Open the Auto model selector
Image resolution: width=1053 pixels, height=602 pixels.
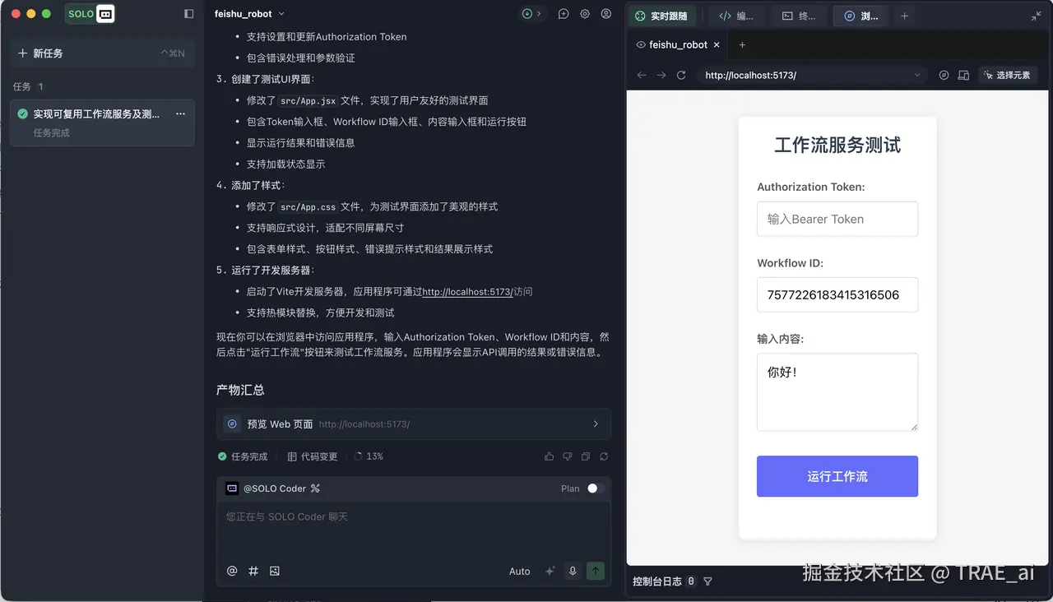(x=520, y=571)
